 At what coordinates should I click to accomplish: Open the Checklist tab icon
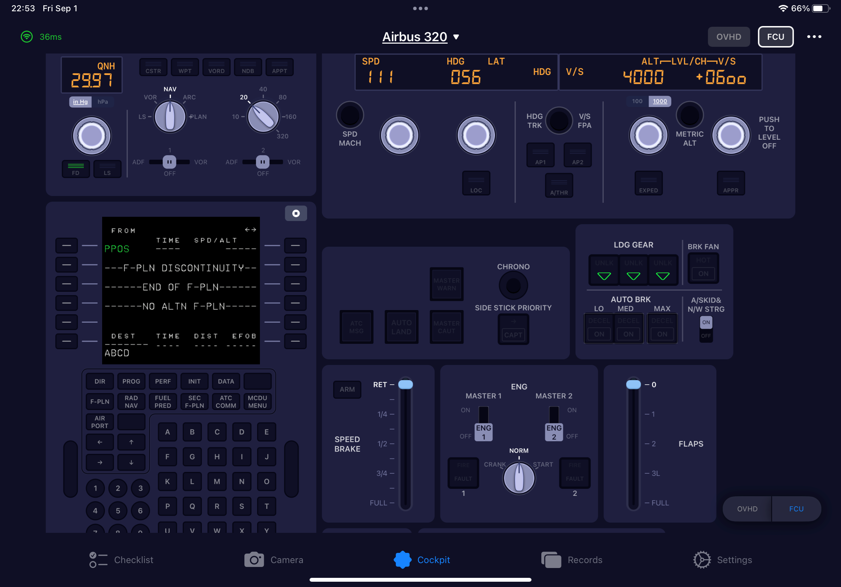[98, 560]
